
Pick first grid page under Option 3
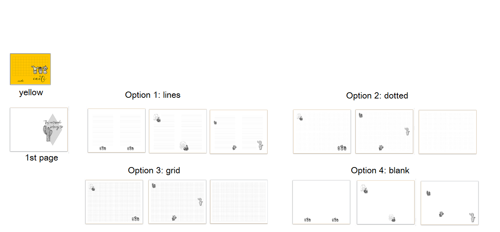[x=114, y=202]
